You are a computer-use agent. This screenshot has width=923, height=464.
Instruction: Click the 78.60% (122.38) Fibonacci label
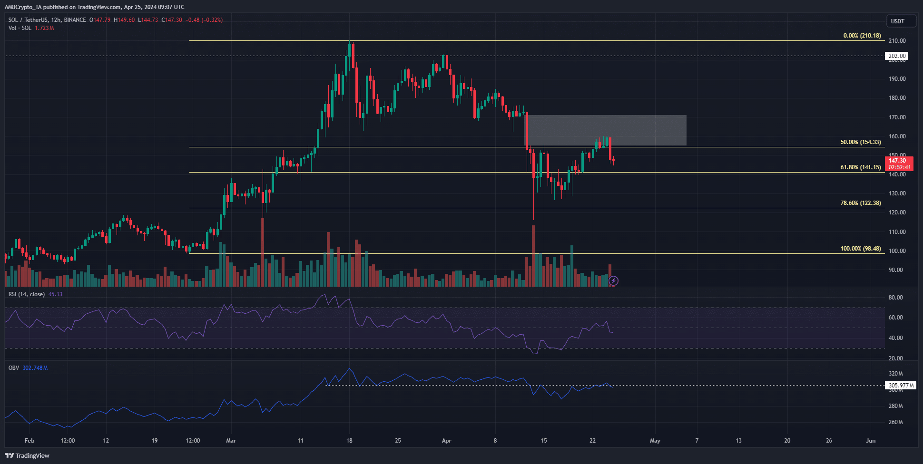pyautogui.click(x=861, y=203)
